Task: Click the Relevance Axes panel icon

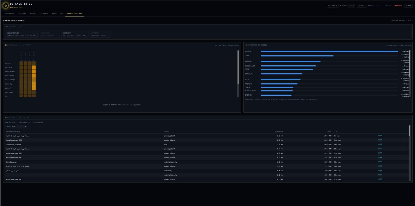Action: point(6,27)
